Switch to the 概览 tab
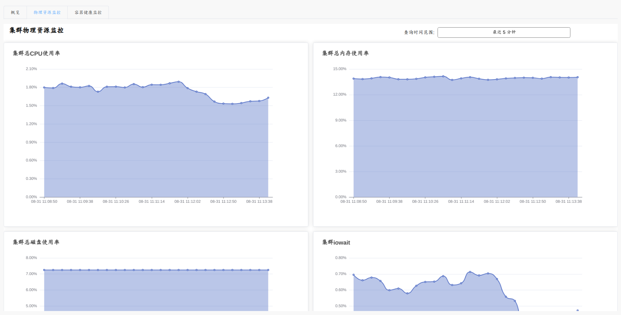The image size is (621, 315). [15, 12]
